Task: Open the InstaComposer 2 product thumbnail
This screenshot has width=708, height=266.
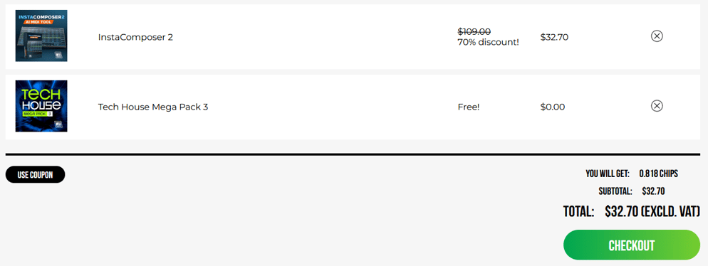Action: (x=41, y=36)
